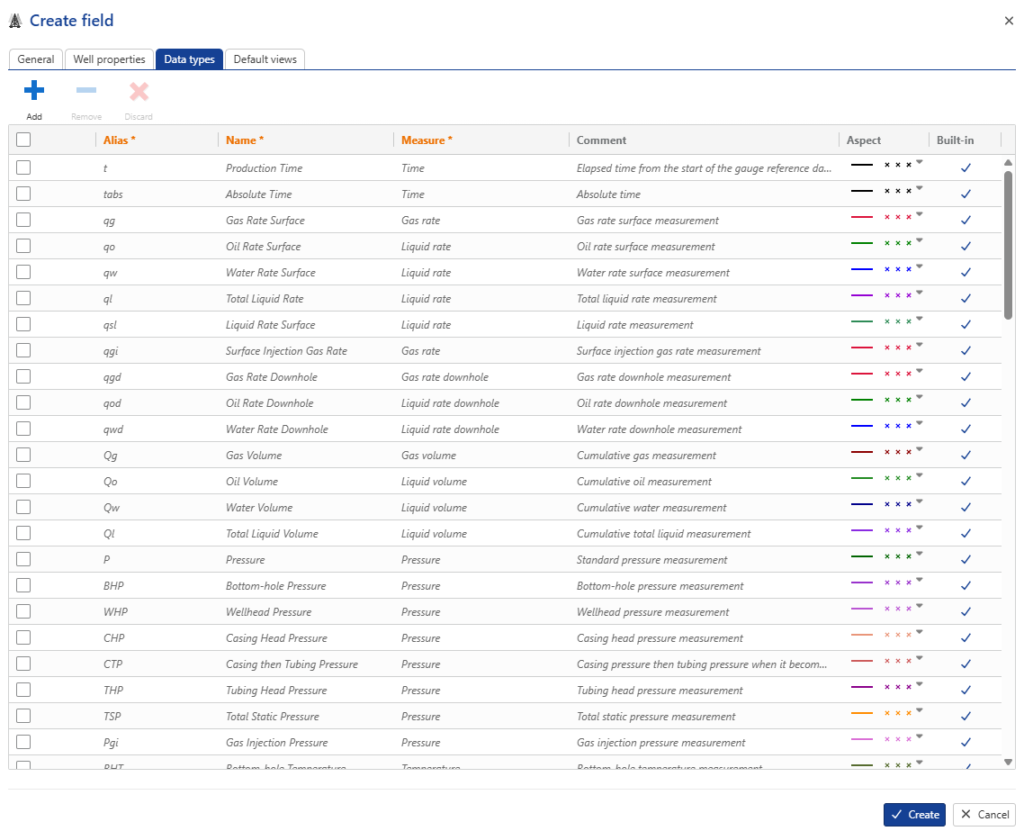Select the Wellhead Pressure row checkbox
The width and height of the screenshot is (1024, 831).
pyautogui.click(x=23, y=611)
